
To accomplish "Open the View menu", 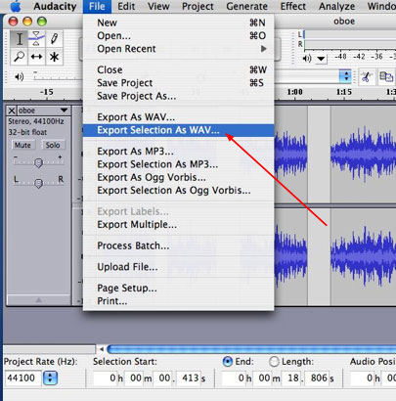I will click(158, 6).
